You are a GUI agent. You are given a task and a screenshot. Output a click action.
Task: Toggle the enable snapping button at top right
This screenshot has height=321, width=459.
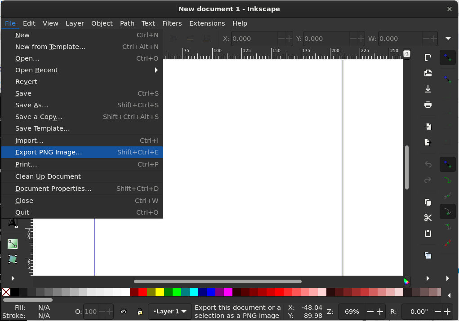click(448, 57)
